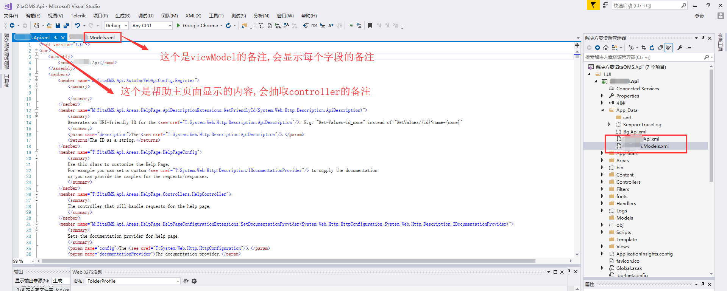Viewport: 727px width, 291px height.
Task: Click the Pending Changes Filter clock icon
Action: click(x=631, y=48)
